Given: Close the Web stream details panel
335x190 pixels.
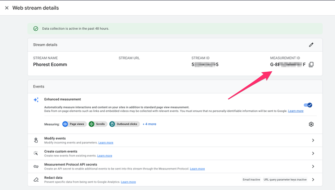Looking at the screenshot, I should pos(7,8).
